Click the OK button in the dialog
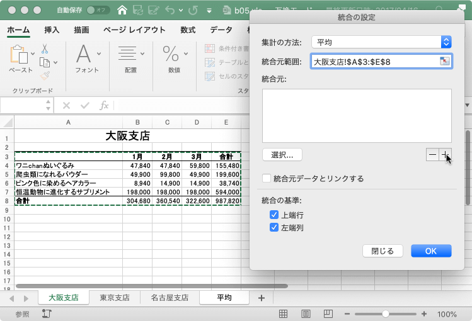This screenshot has width=472, height=321. click(431, 251)
